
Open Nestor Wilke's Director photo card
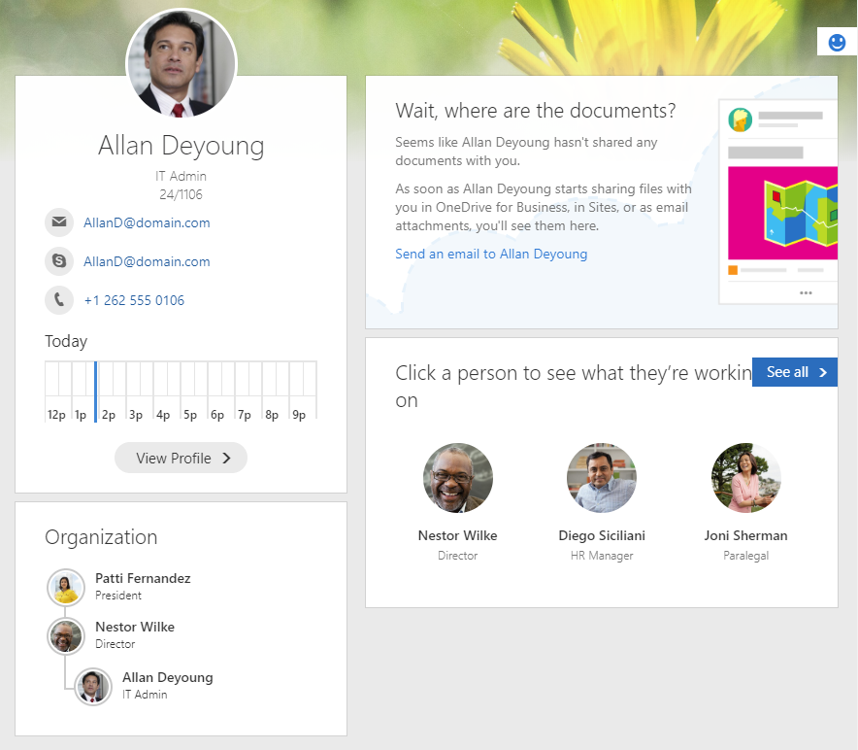pyautogui.click(x=458, y=478)
